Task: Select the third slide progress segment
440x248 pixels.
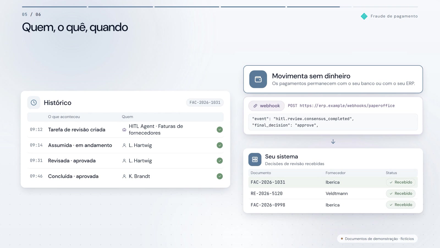Action: [187, 7]
